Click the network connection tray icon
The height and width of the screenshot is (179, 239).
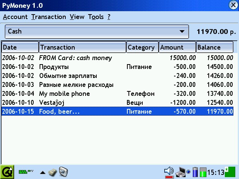tap(181, 172)
